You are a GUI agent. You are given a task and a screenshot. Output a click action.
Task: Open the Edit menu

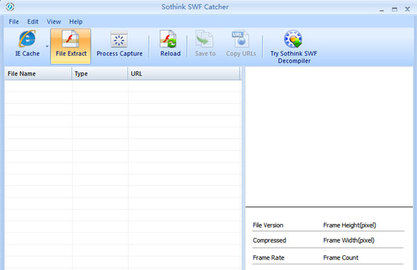(x=33, y=22)
